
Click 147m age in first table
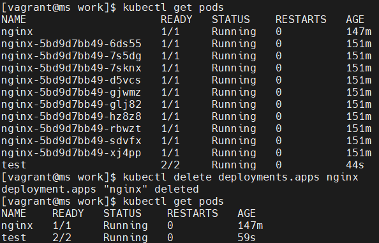pos(359,32)
